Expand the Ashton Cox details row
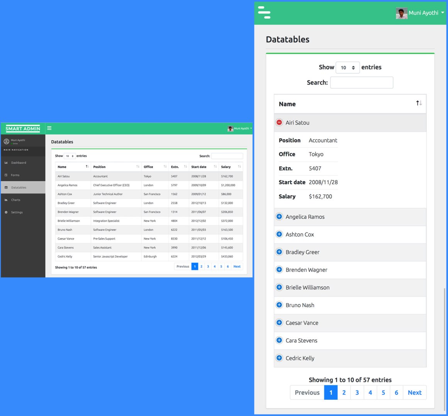The height and width of the screenshot is (416, 448). pos(279,234)
